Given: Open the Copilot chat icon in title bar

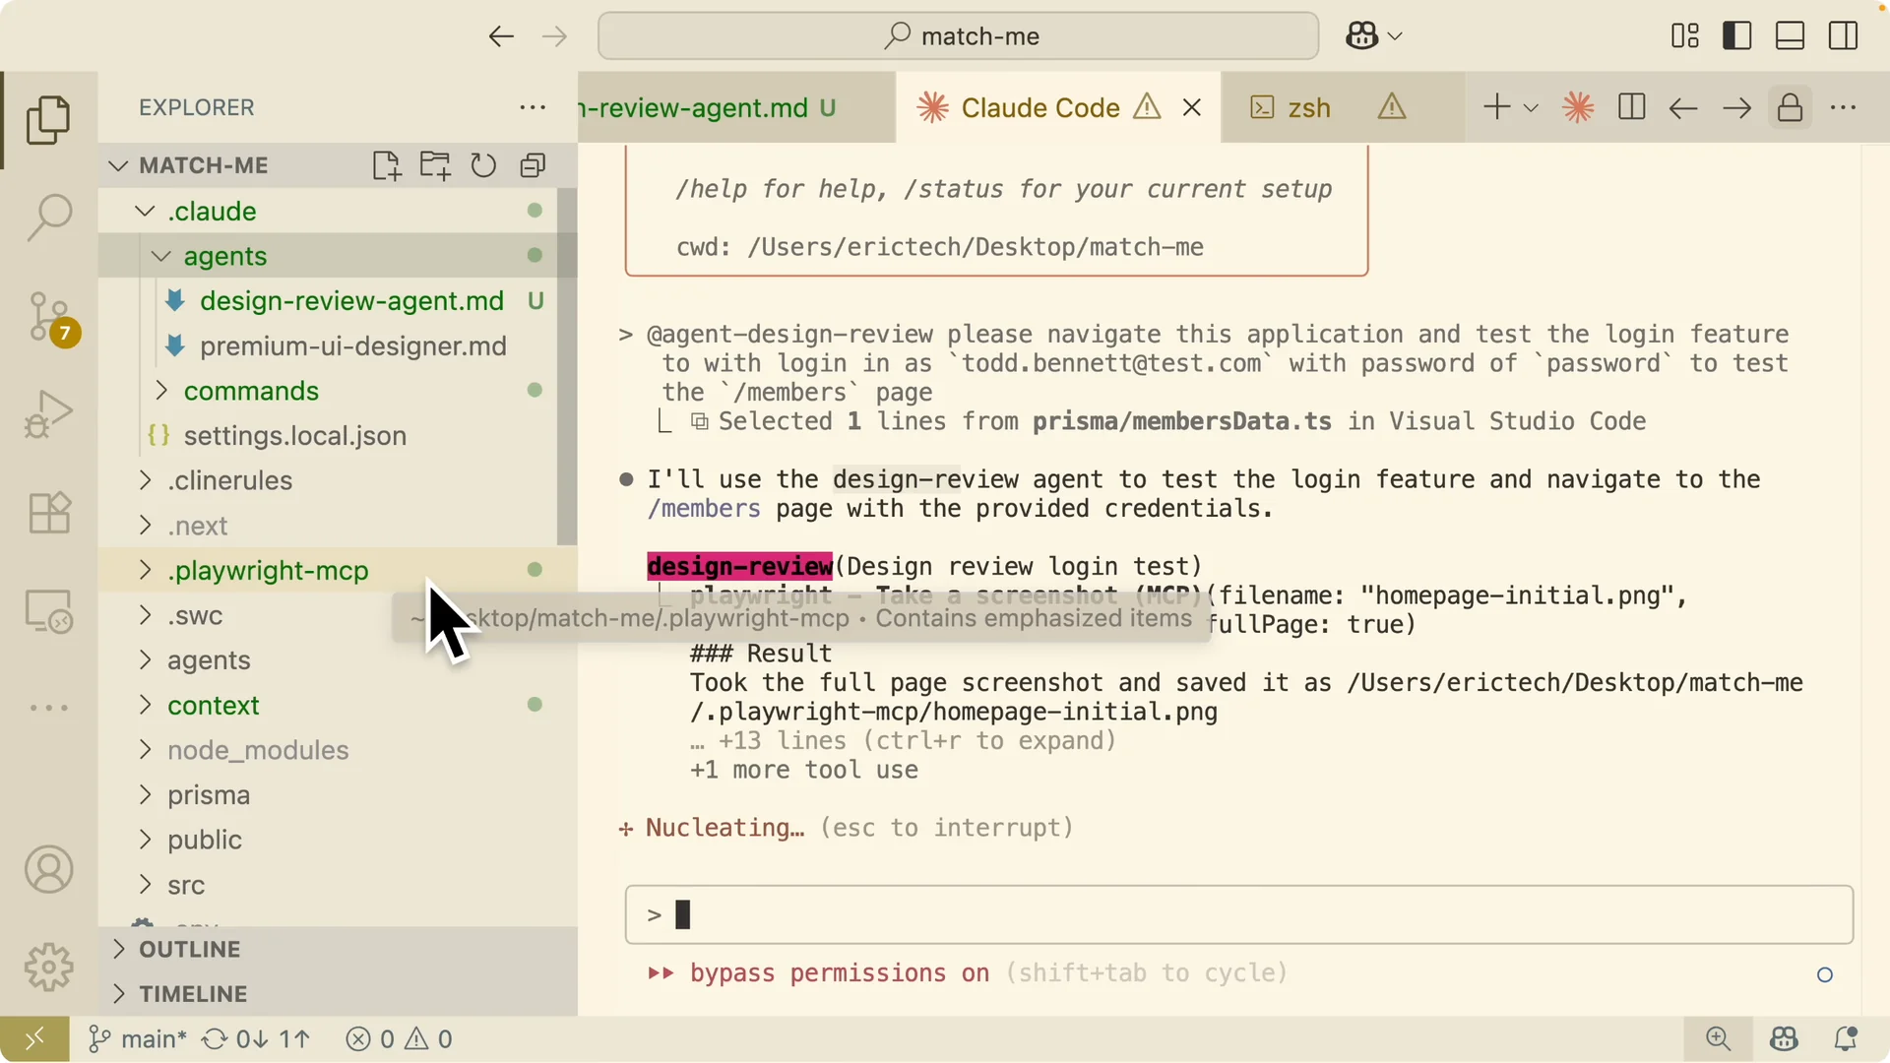Looking at the screenshot, I should [1361, 36].
